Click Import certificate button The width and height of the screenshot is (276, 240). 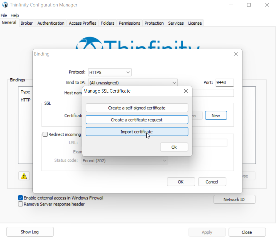[137, 132]
